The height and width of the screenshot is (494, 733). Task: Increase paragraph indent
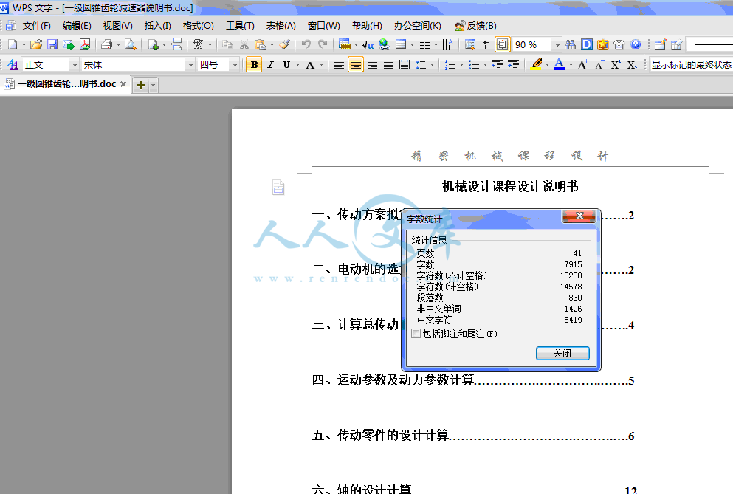pos(513,64)
